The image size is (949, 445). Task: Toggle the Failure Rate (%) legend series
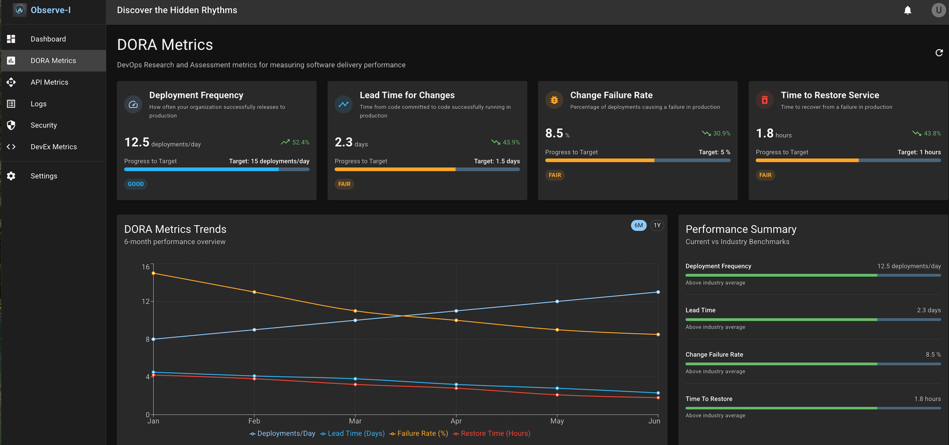[x=419, y=434]
